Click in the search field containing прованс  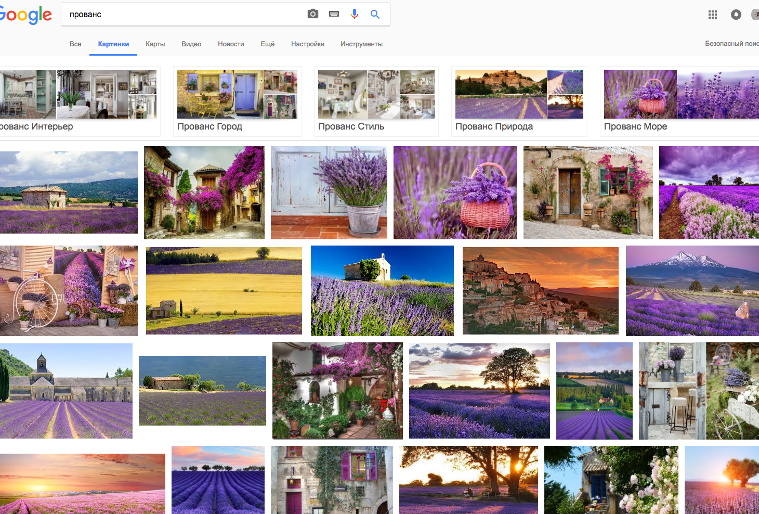pos(182,15)
